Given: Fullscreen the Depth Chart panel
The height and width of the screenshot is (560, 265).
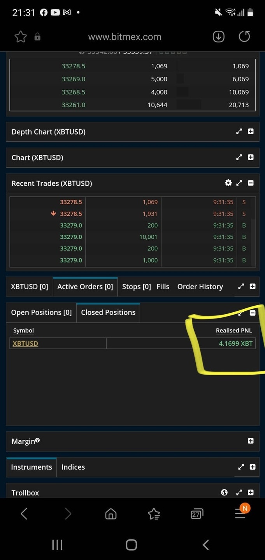Looking at the screenshot, I should click(x=239, y=131).
